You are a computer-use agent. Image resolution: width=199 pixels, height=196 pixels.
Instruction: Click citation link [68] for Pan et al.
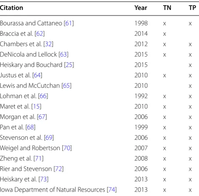(30, 127)
